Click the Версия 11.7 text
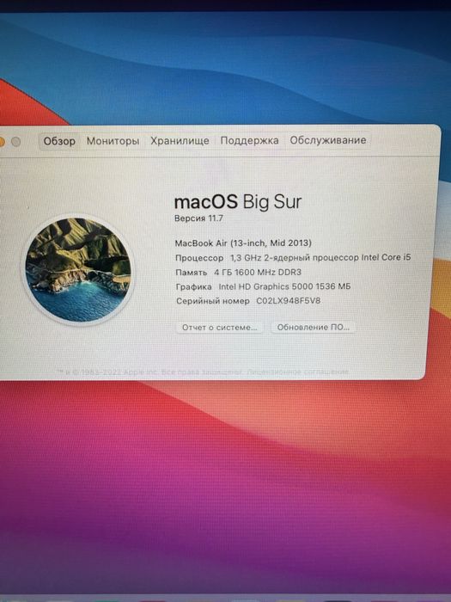This screenshot has width=451, height=602. coord(198,218)
